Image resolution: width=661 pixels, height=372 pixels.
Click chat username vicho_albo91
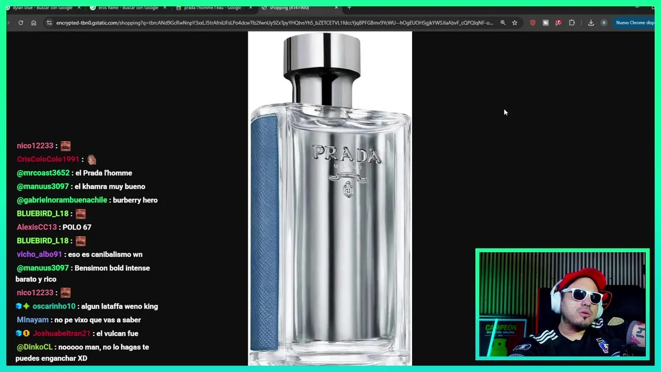(39, 254)
